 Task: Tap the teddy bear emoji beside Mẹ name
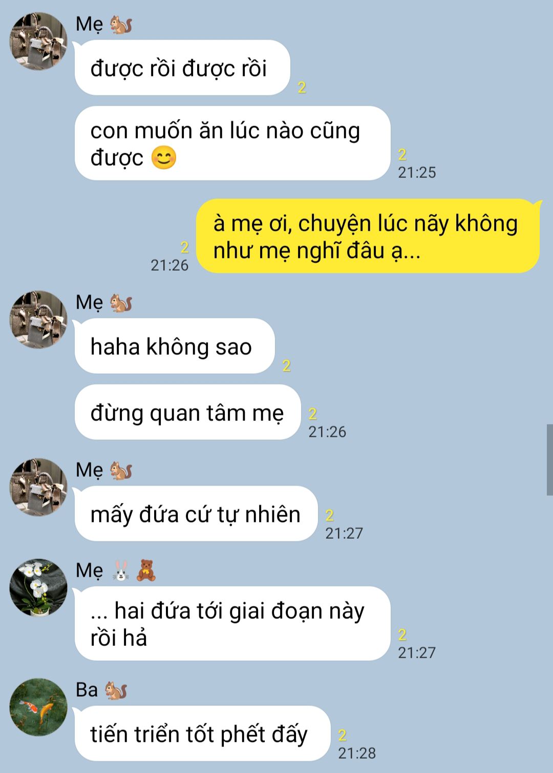coord(146,571)
